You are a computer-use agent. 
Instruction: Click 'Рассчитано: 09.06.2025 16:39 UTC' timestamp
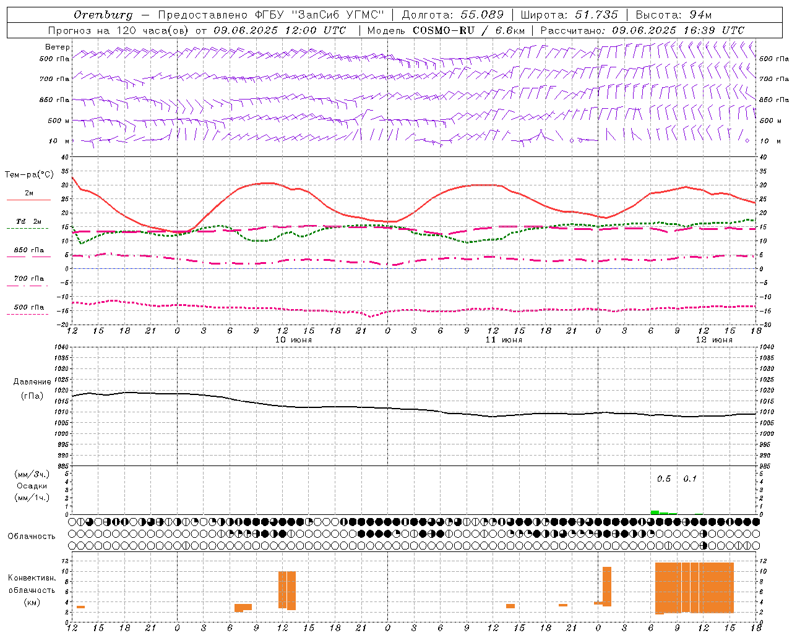pos(642,30)
